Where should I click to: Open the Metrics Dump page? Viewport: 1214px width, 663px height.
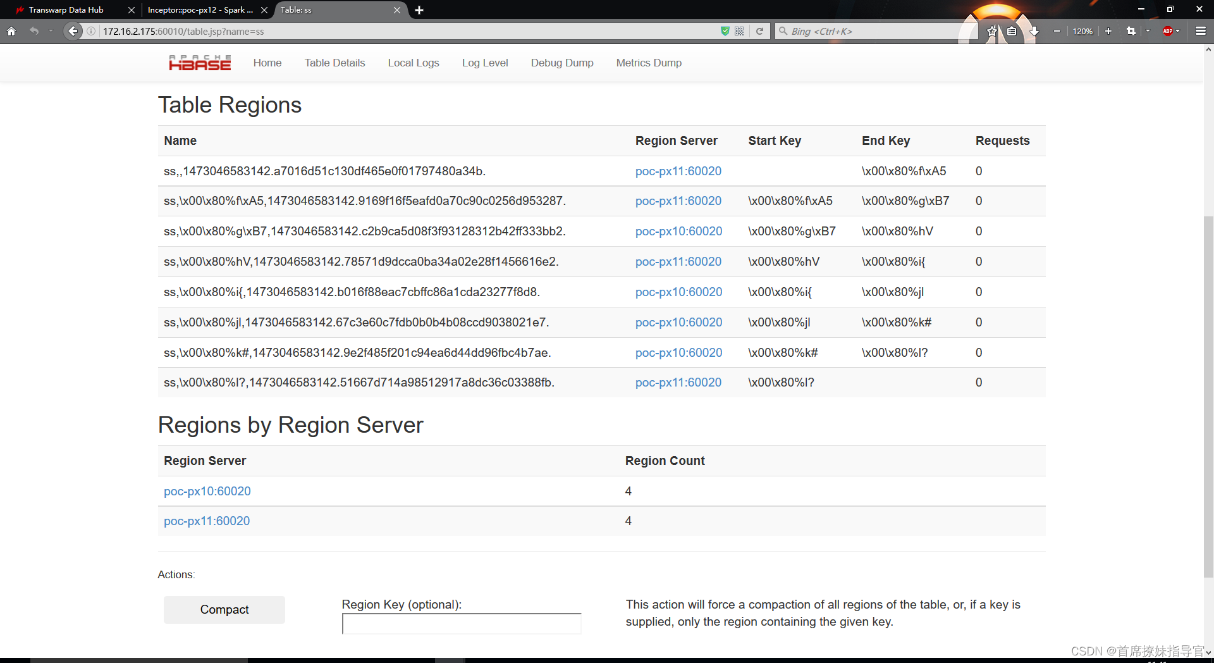click(648, 63)
